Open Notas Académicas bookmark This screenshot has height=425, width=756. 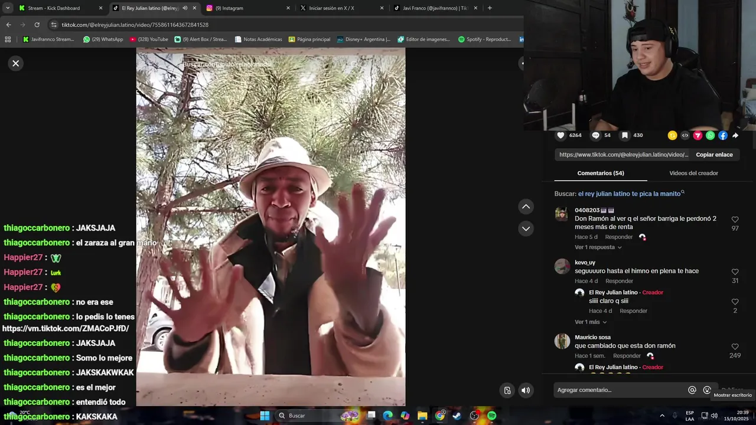click(x=258, y=40)
